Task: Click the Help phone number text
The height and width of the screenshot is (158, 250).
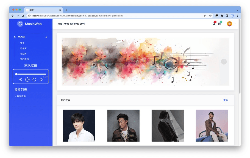Action: [x=71, y=24]
